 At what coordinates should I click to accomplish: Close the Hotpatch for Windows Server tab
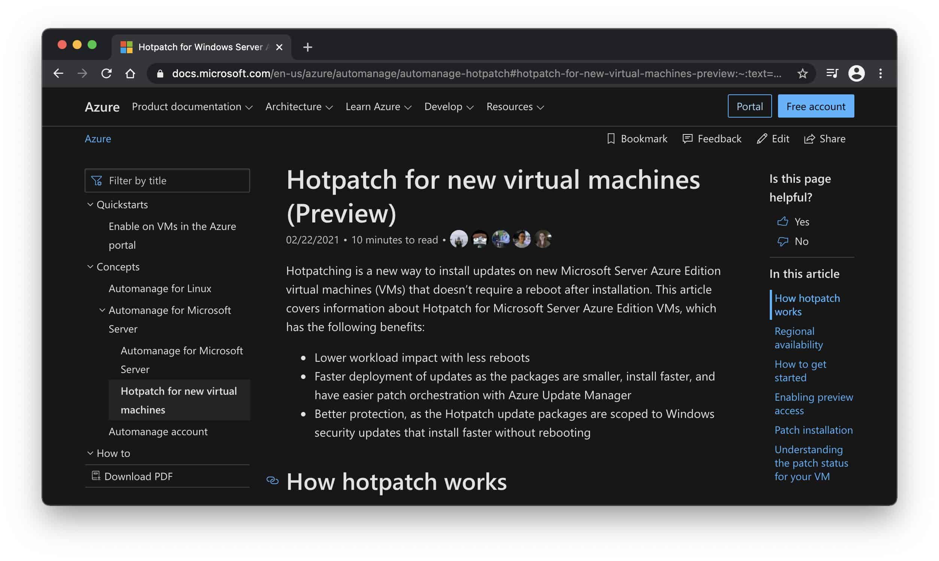(x=279, y=47)
